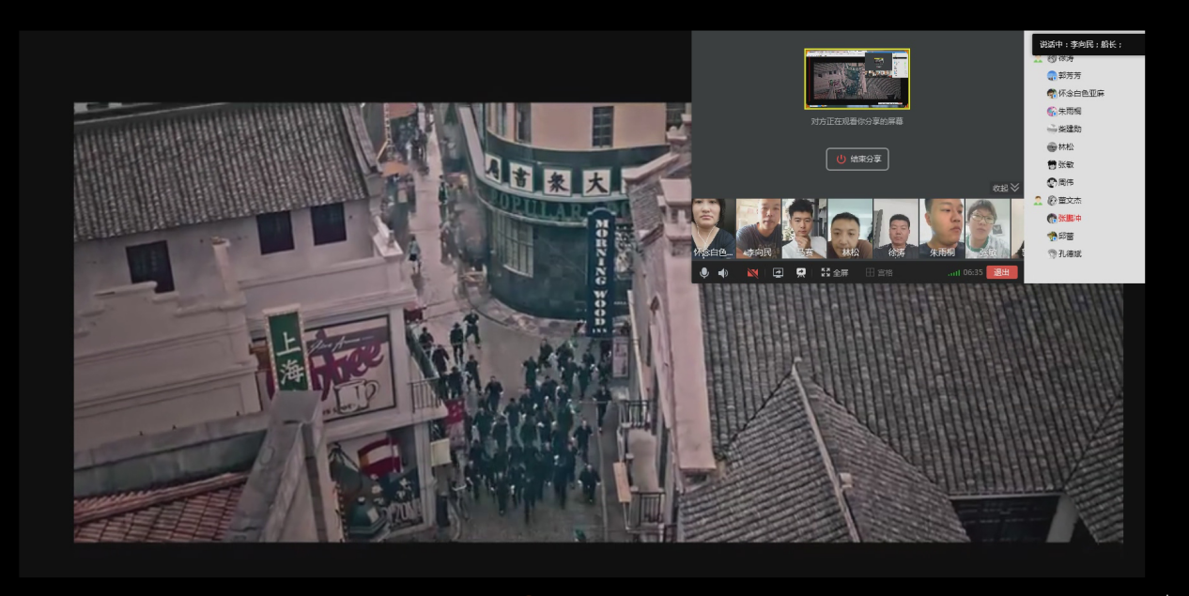Click 孔德斌's avatar icon in list
The height and width of the screenshot is (596, 1189).
click(1052, 253)
